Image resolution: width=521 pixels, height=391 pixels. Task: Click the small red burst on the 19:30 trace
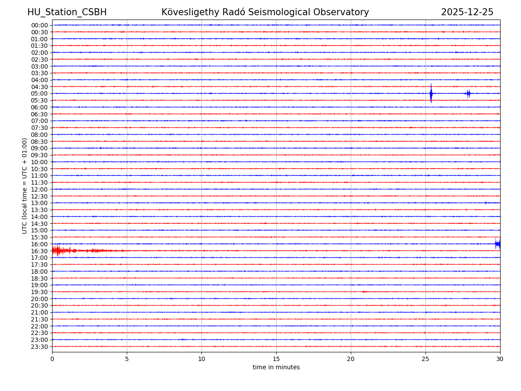pyautogui.click(x=365, y=292)
